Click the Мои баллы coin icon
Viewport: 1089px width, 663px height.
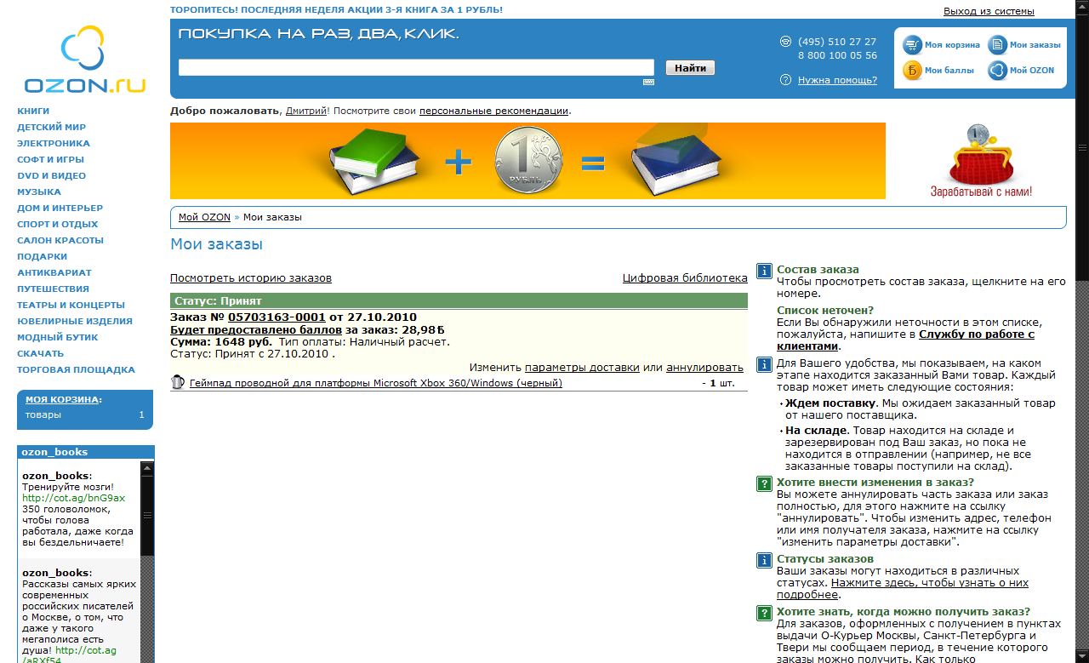(x=913, y=71)
